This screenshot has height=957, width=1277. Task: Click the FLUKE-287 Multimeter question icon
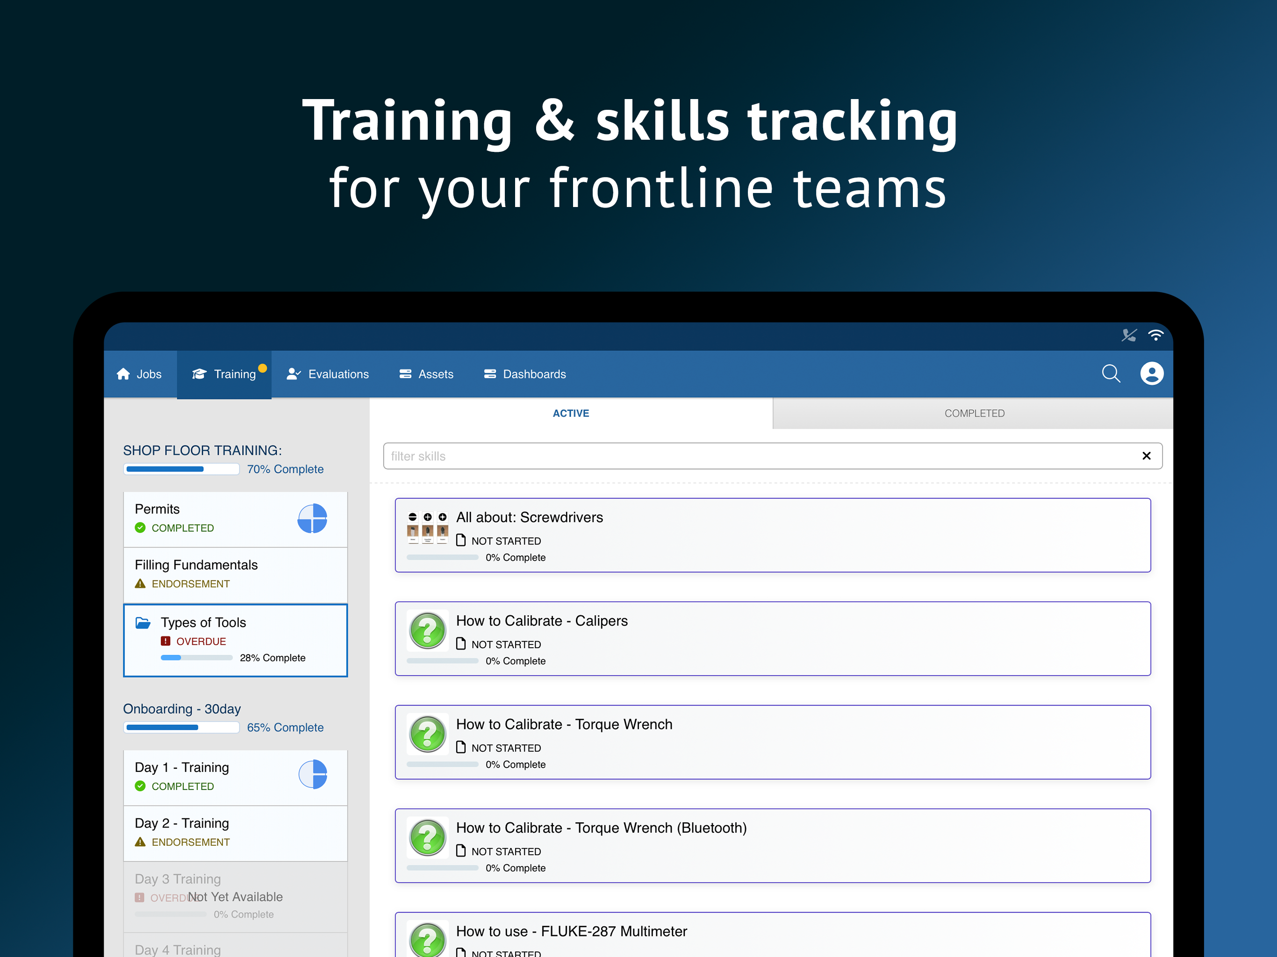click(427, 938)
